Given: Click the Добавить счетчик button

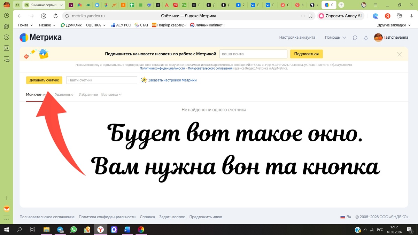Looking at the screenshot, I should click(44, 80).
